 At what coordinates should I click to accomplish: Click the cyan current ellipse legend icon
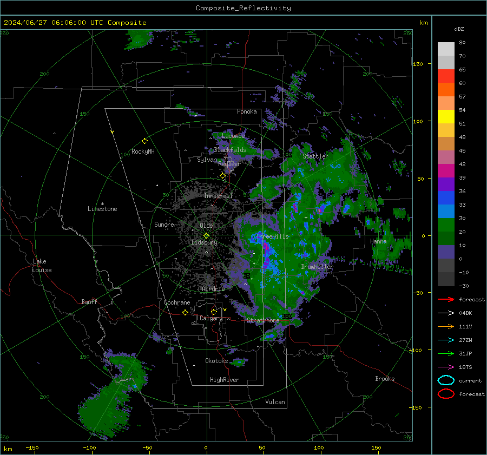click(x=446, y=380)
